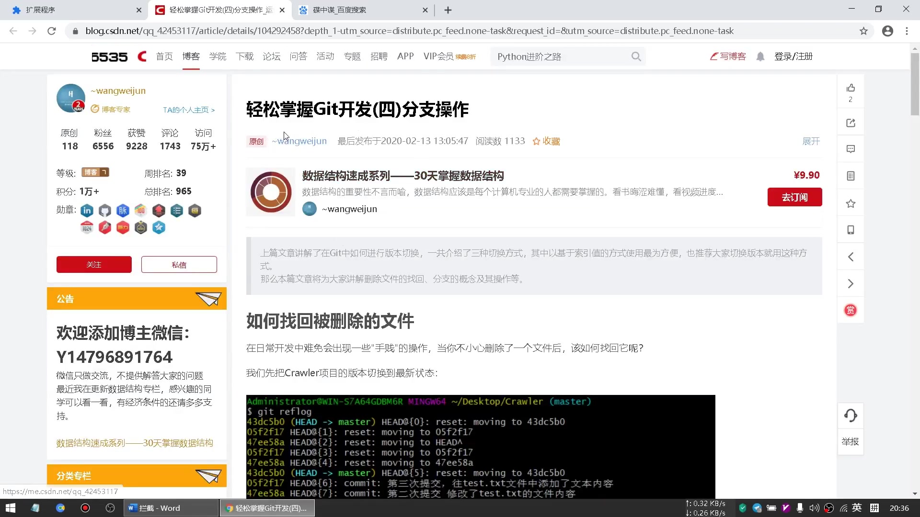This screenshot has width=920, height=517.
Task: Enable VIP会员 subscription toggle in nav
Action: 439,56
